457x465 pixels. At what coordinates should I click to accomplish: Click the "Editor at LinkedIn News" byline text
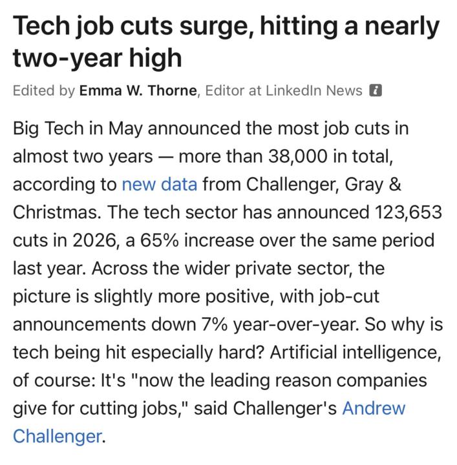click(284, 90)
